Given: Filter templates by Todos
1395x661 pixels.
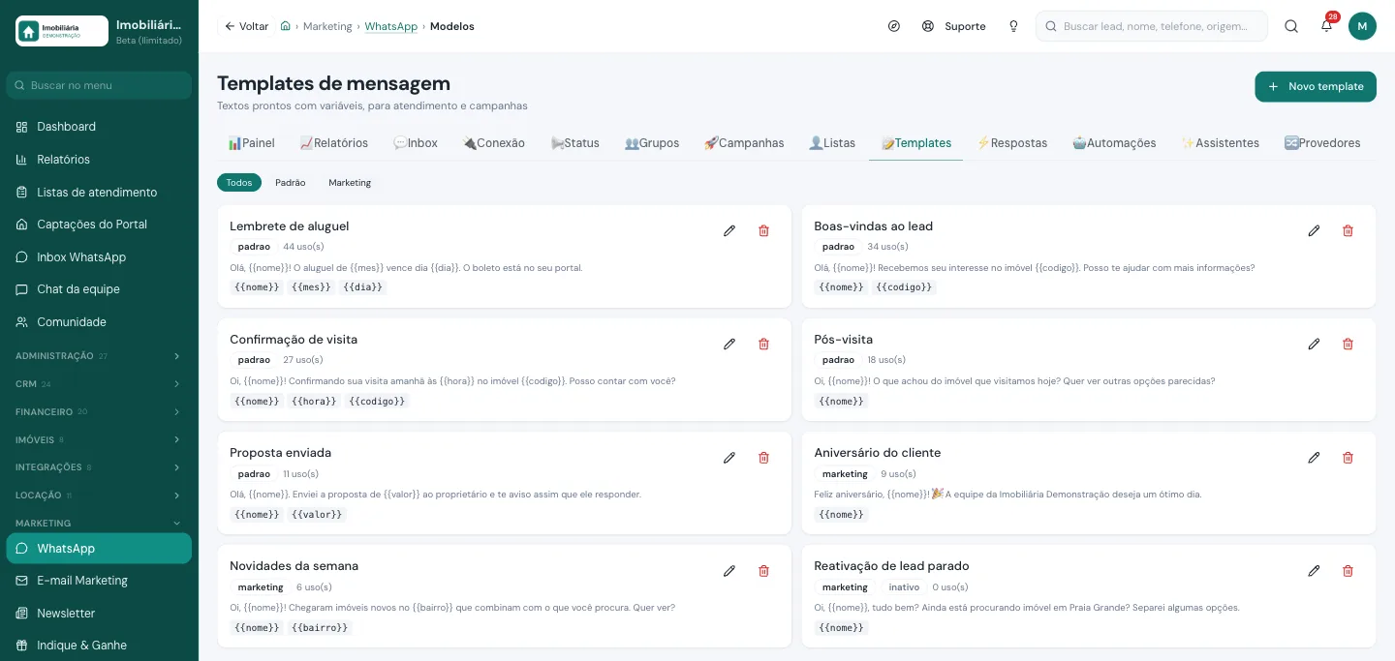Looking at the screenshot, I should (x=239, y=183).
